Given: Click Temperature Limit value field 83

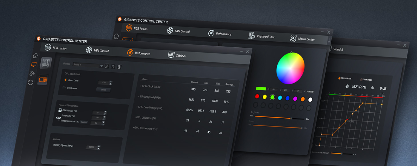Looking at the screenshot, I should (96, 123).
